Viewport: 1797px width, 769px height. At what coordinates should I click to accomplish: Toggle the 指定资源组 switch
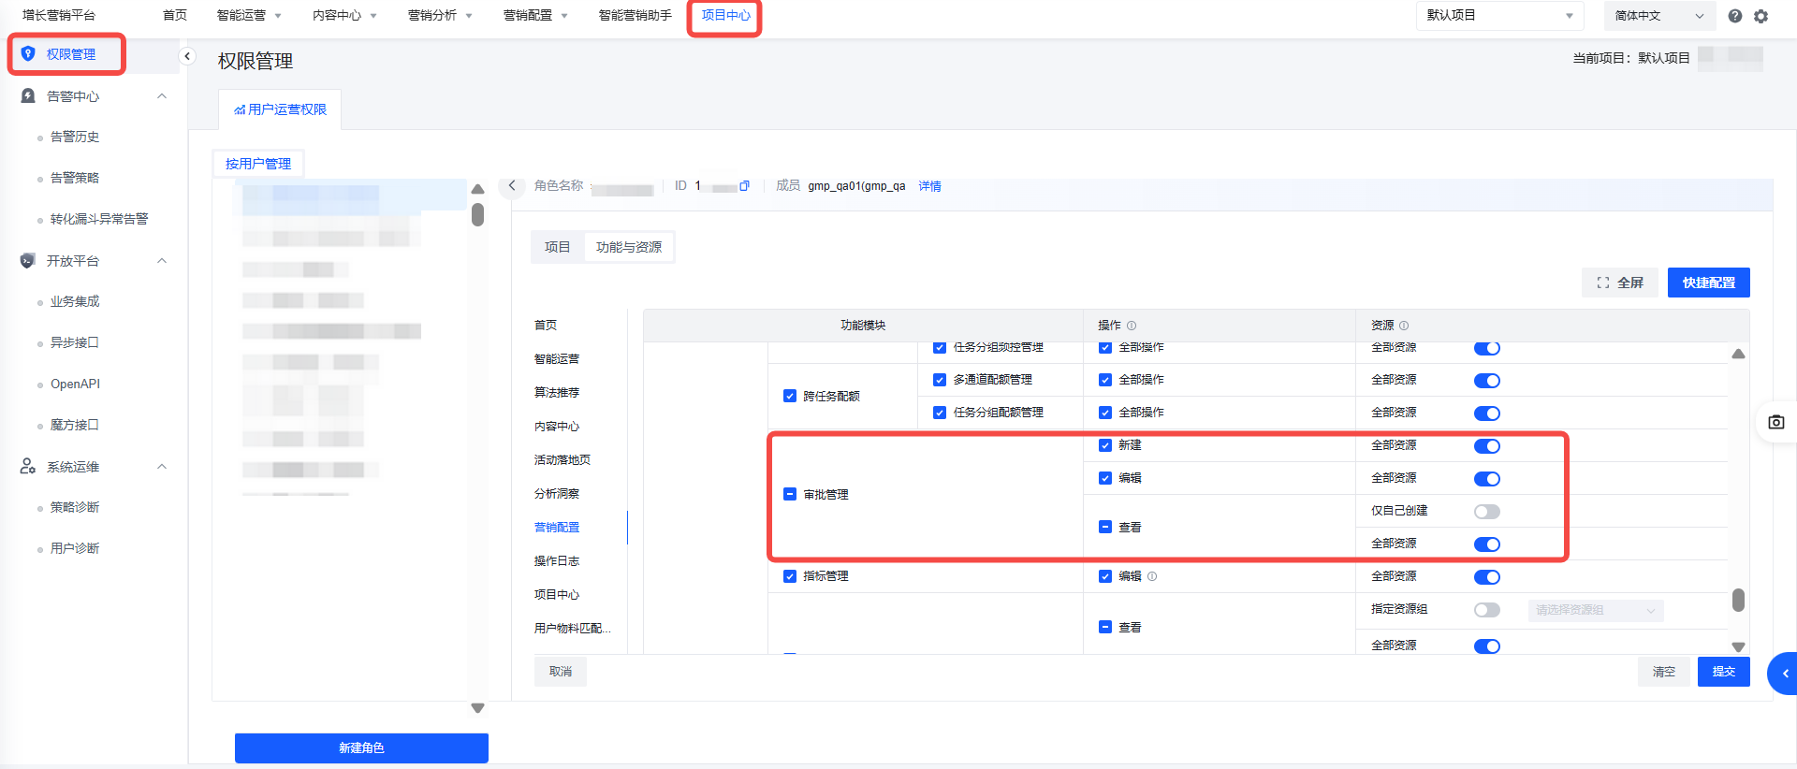tap(1486, 610)
